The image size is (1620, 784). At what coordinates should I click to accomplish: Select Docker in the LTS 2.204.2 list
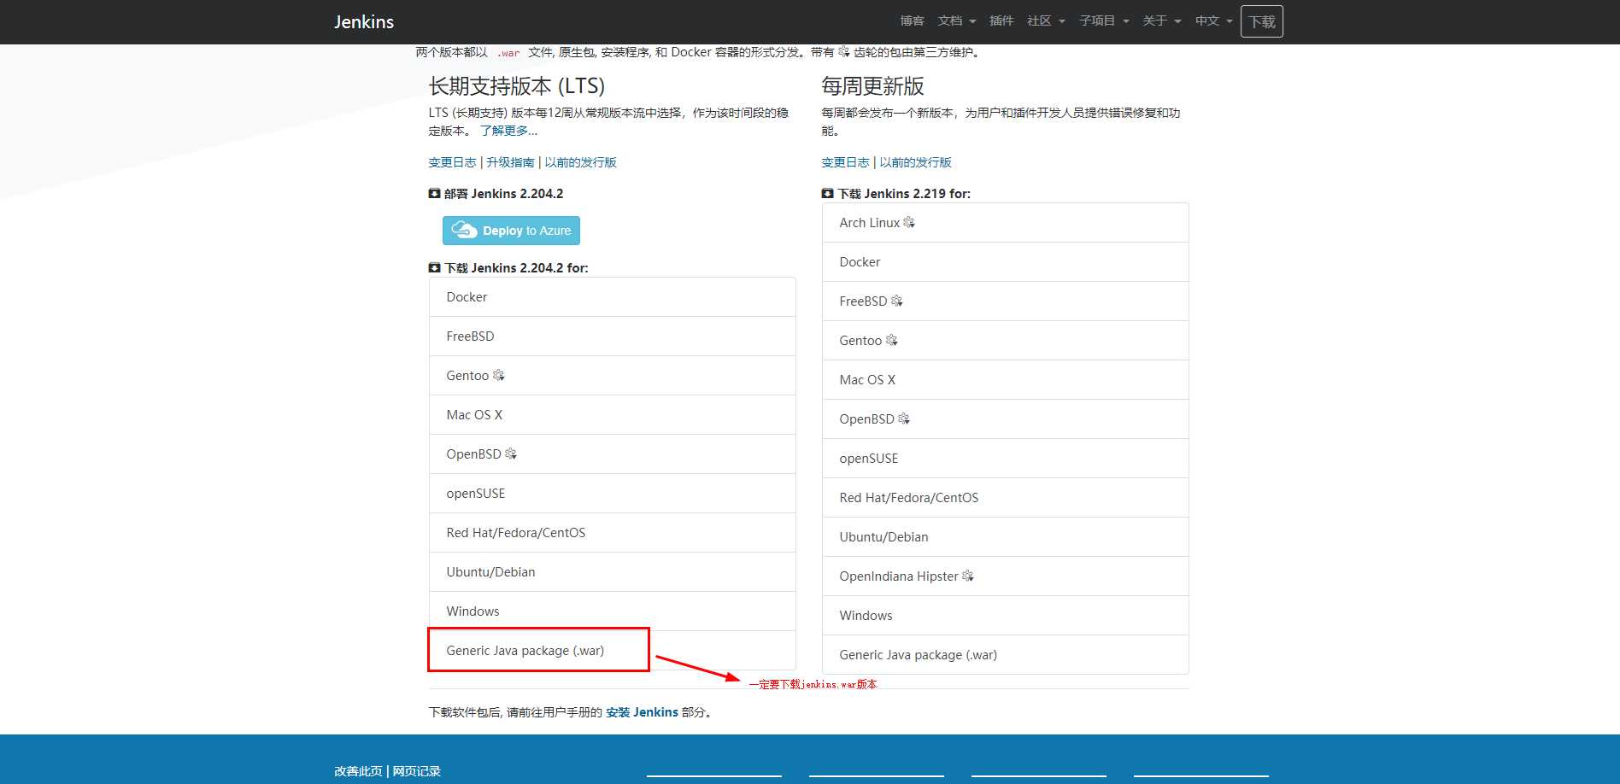612,297
